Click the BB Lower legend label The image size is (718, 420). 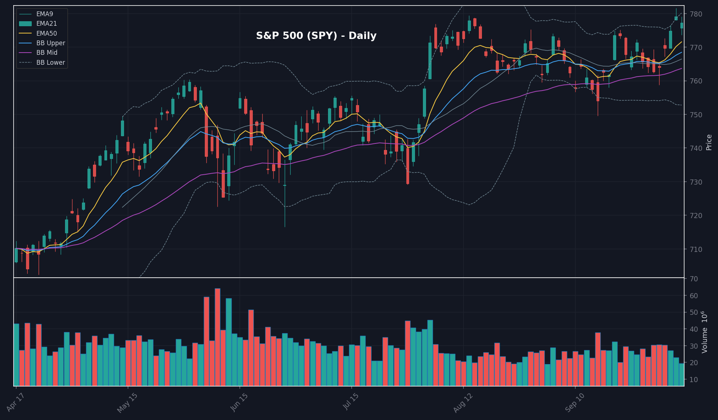point(50,63)
